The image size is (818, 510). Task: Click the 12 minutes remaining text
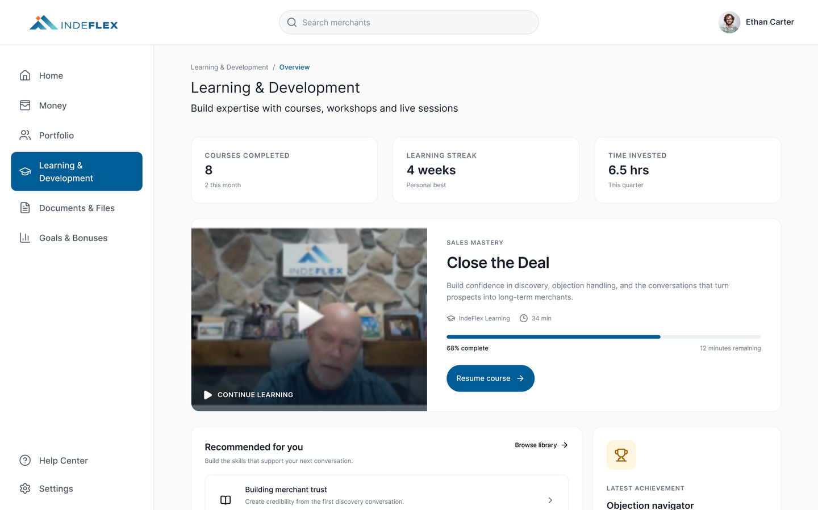click(x=731, y=348)
